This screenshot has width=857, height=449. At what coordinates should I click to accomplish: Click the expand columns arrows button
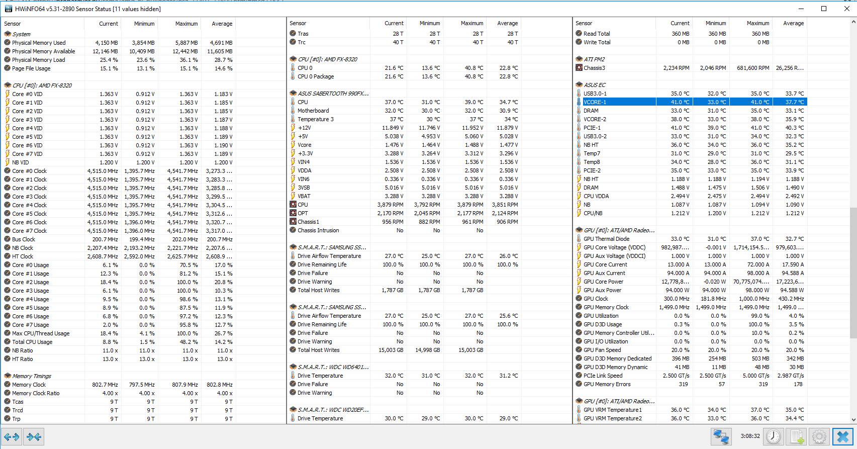click(12, 436)
